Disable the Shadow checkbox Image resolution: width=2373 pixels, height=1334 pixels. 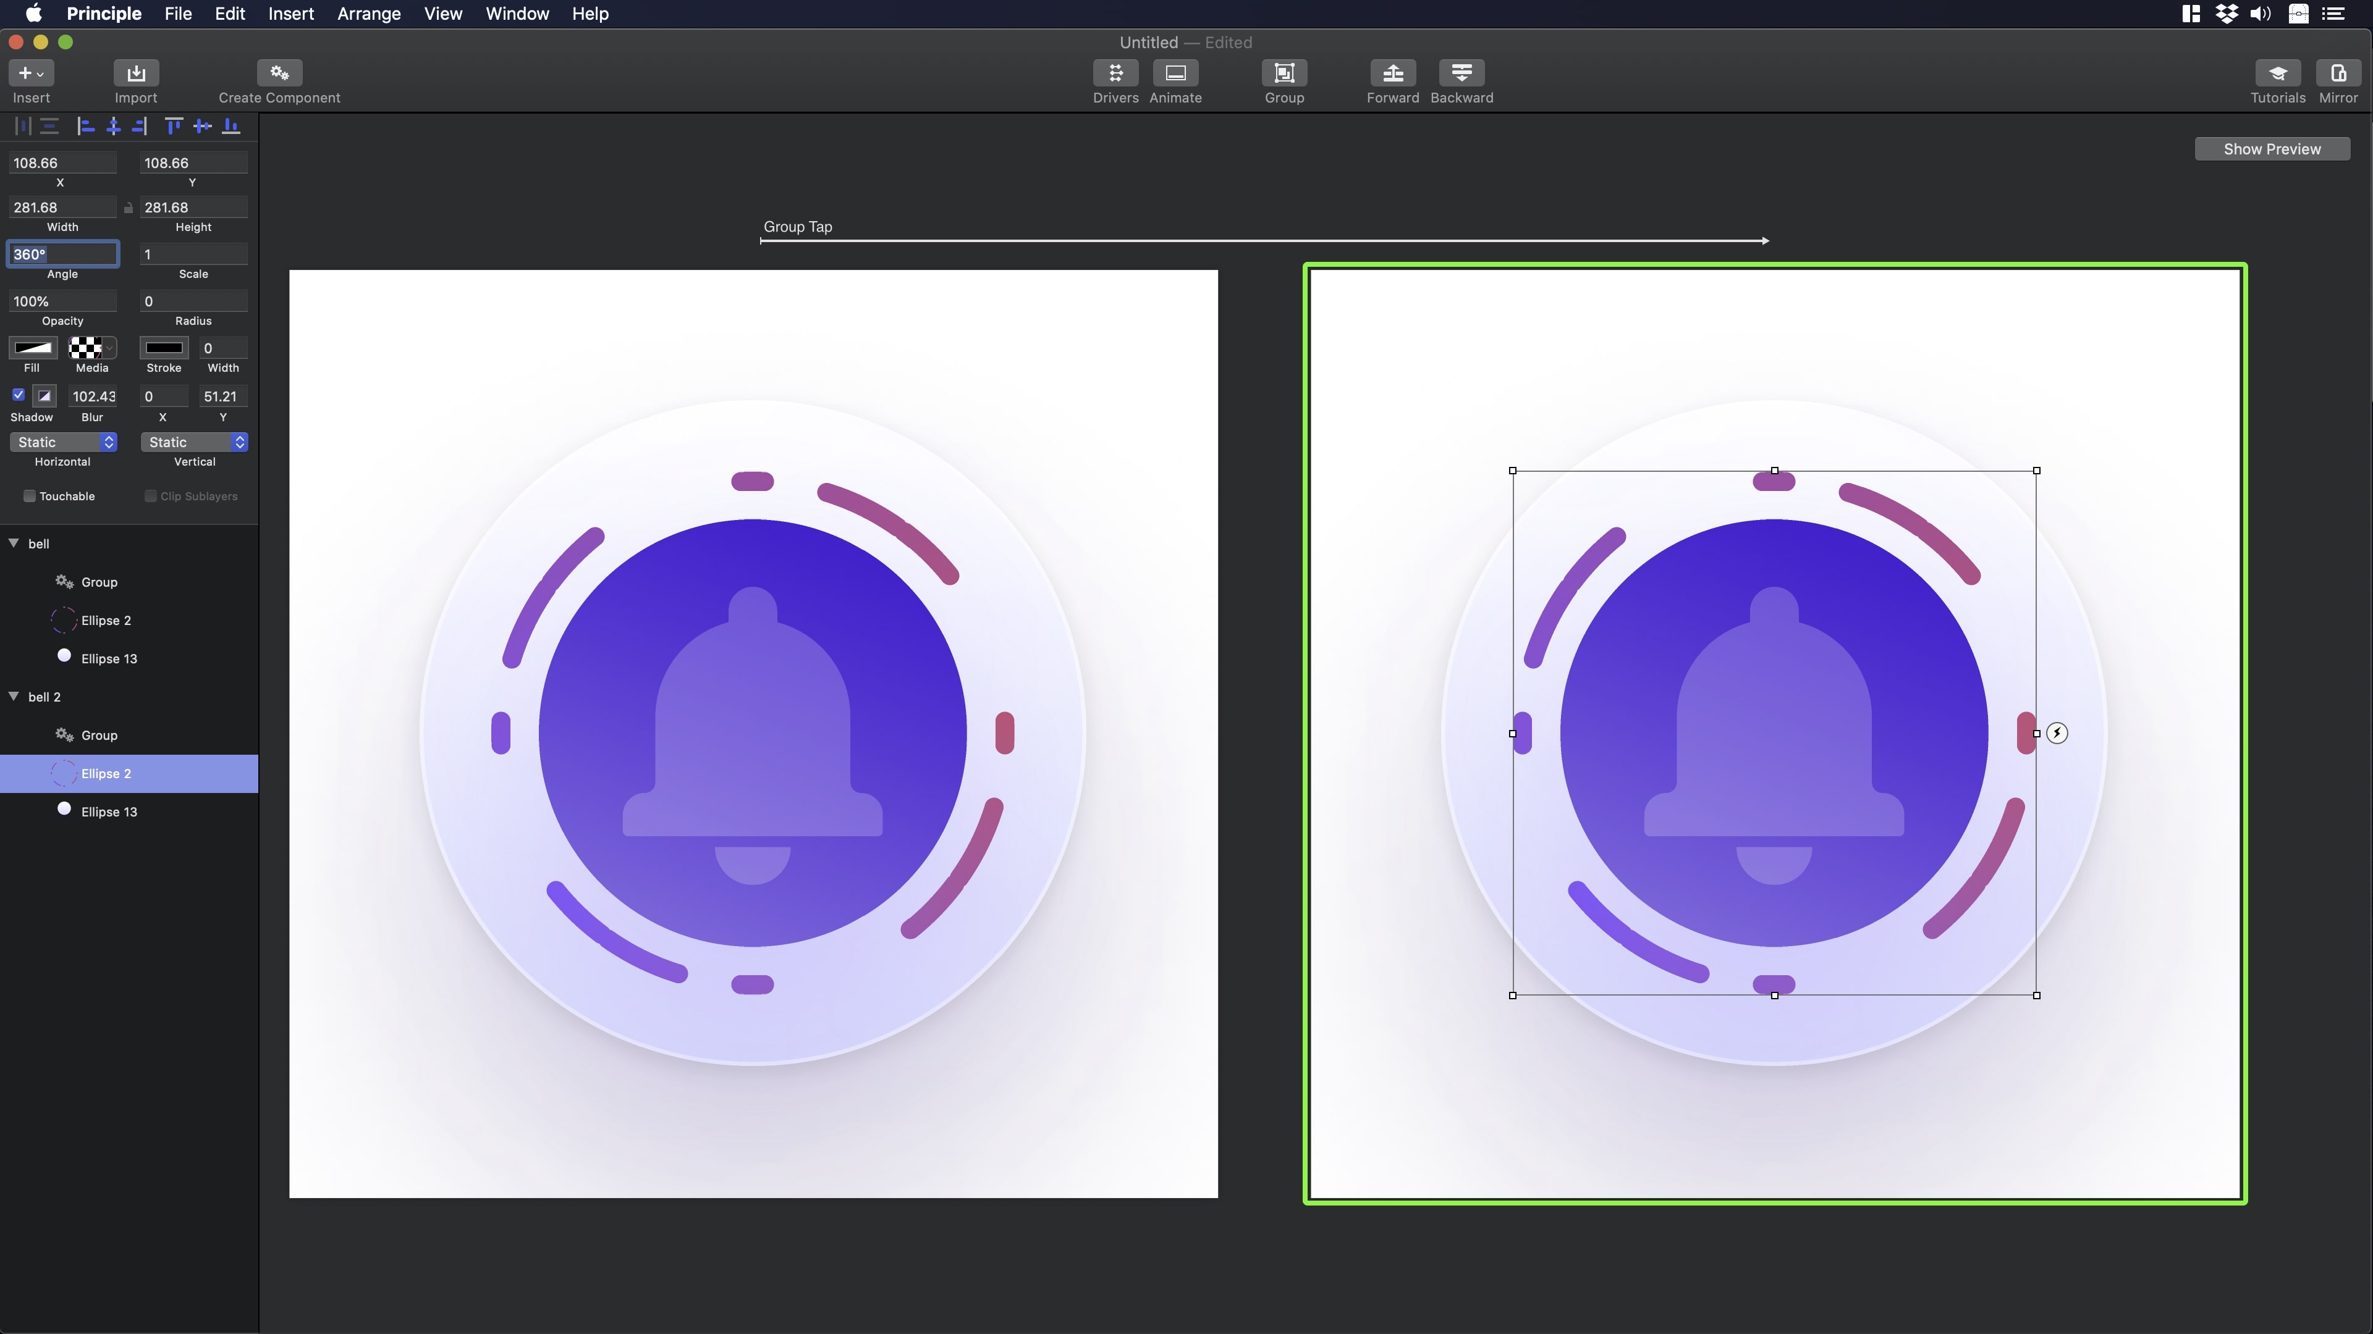click(19, 395)
